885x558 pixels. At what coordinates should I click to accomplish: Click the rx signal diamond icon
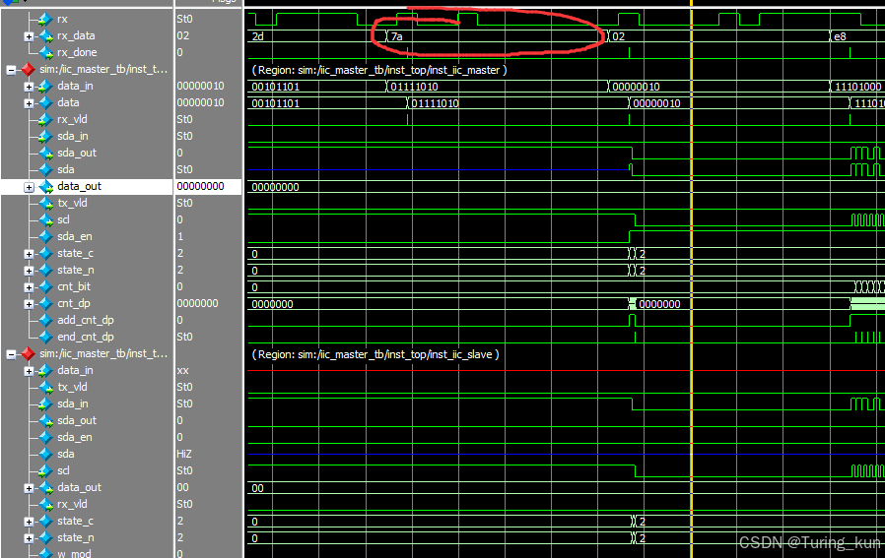[x=45, y=19]
